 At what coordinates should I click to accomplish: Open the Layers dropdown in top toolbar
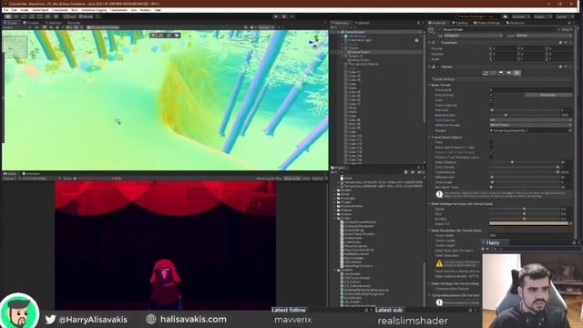point(542,16)
